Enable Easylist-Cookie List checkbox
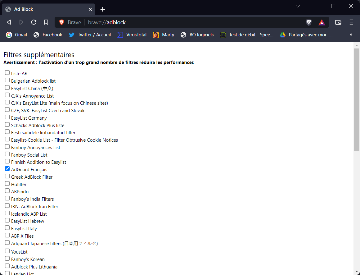Viewport: 360px width, 275px height. (7, 139)
